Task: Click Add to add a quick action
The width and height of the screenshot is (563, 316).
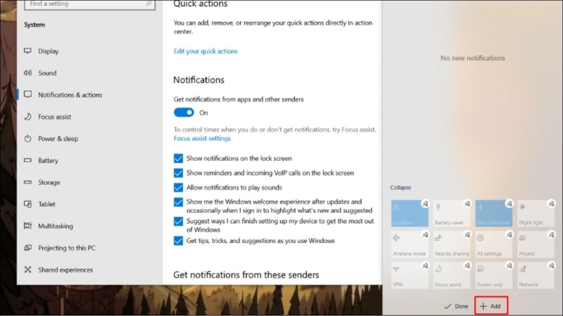Action: point(491,306)
